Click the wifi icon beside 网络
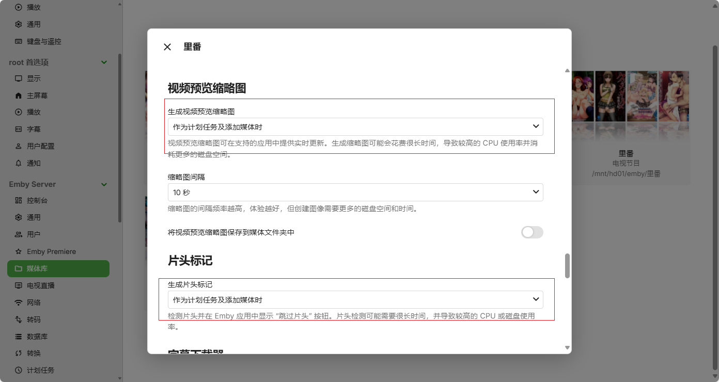Viewport: 719px width, 382px height. tap(19, 303)
